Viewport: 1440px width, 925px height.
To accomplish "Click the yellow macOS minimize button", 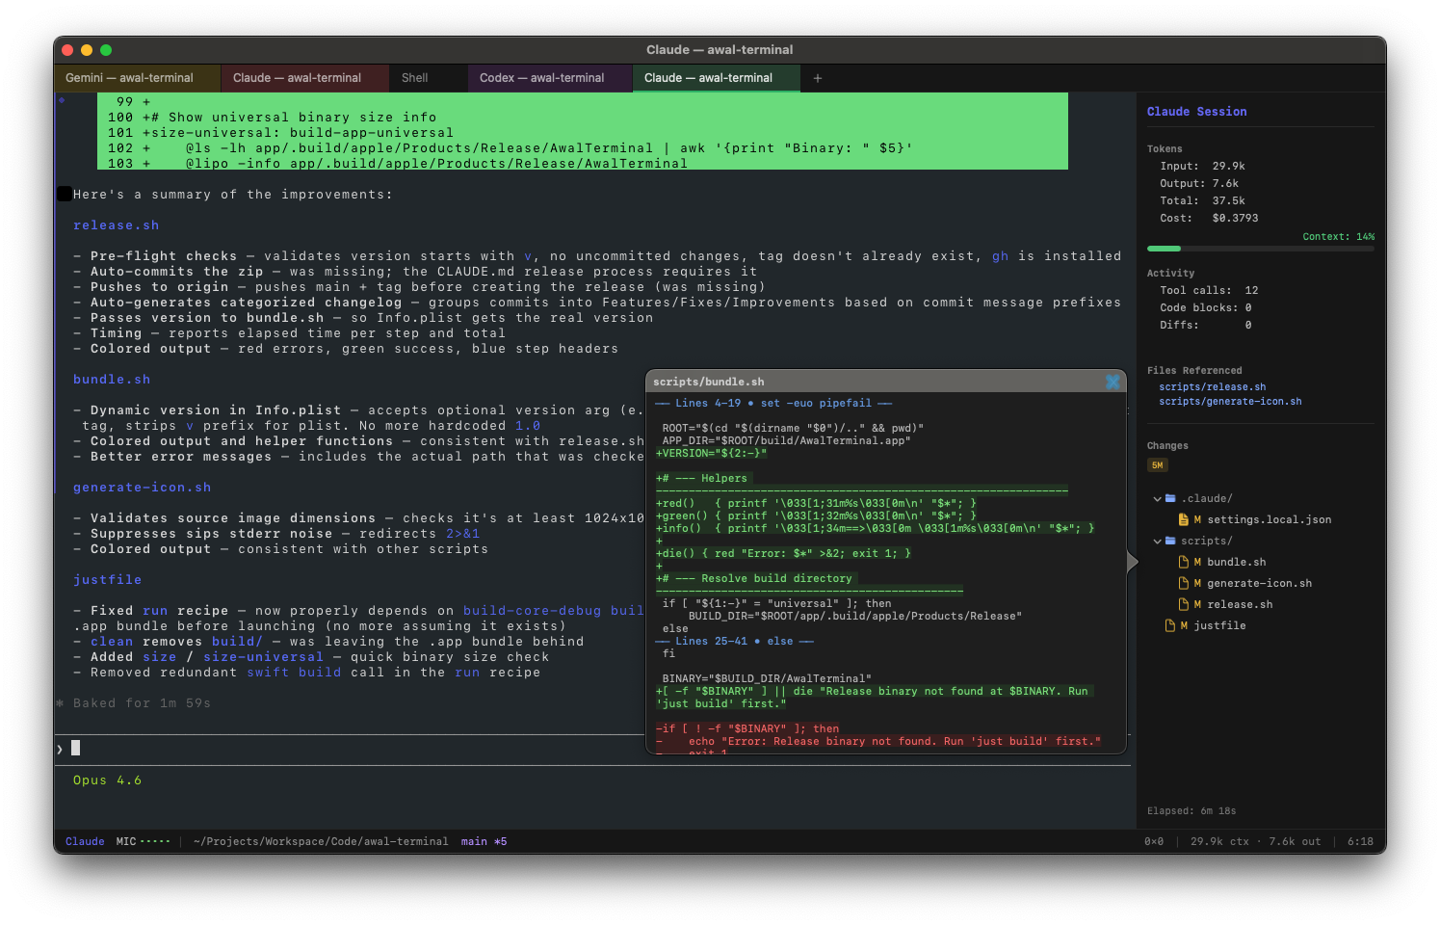I will point(87,50).
